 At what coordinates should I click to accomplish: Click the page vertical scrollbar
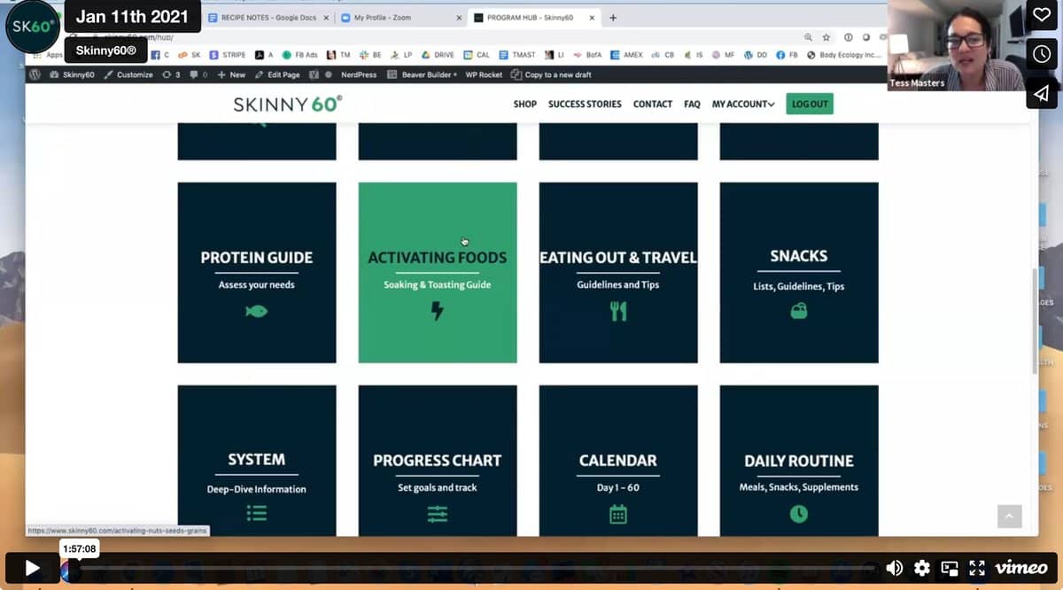tap(1033, 322)
